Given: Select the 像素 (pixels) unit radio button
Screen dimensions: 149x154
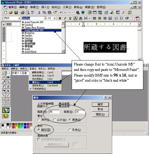Looking at the screenshot, I should point(70,120).
